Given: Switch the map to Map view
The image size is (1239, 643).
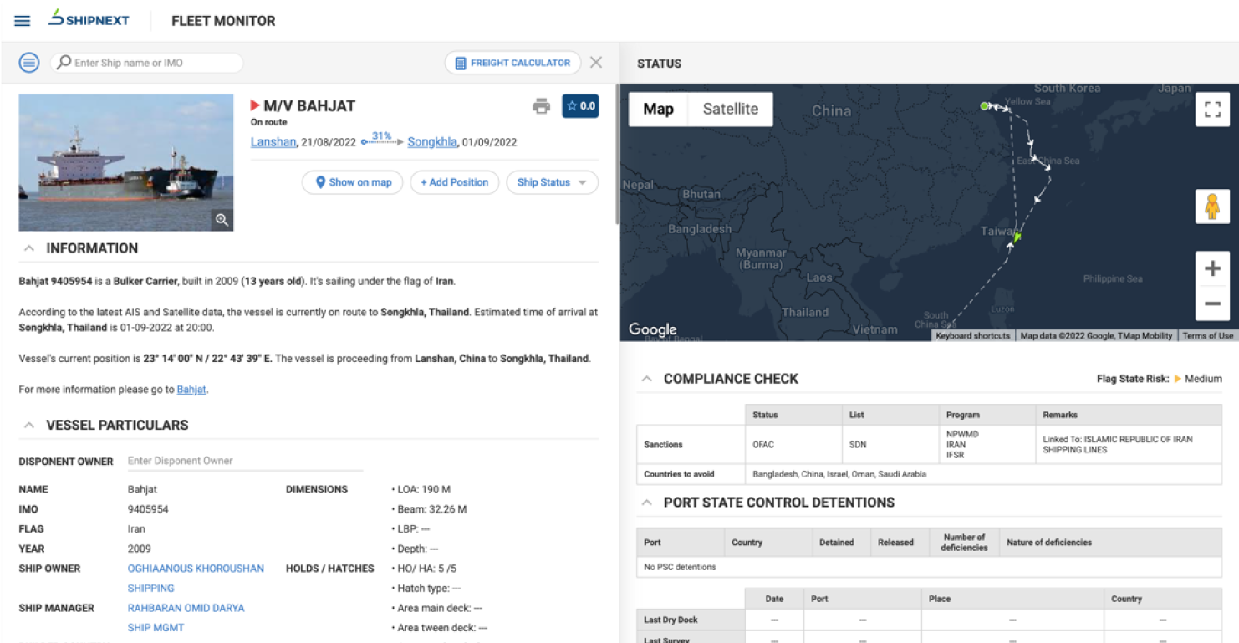Looking at the screenshot, I should (658, 109).
